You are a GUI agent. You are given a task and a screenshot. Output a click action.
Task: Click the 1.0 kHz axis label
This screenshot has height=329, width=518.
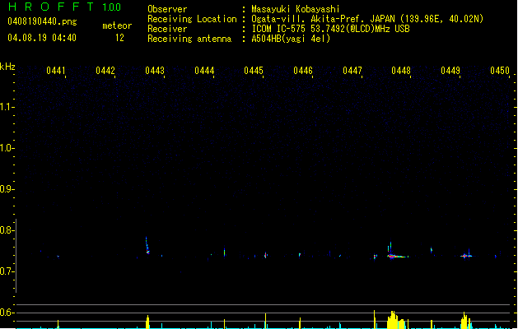pos(7,148)
